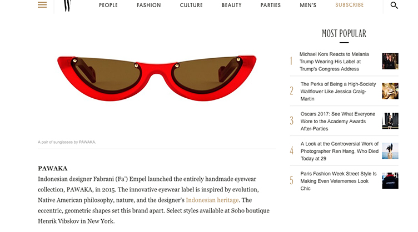The height and width of the screenshot is (232, 418).
Task: Open the People menu item
Action: [108, 5]
